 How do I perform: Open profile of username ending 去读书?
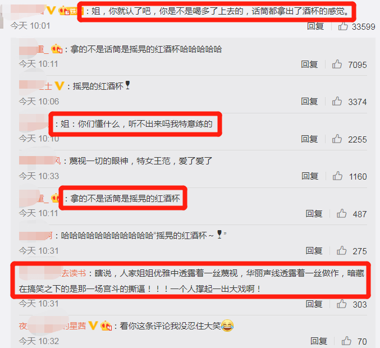coord(52,273)
